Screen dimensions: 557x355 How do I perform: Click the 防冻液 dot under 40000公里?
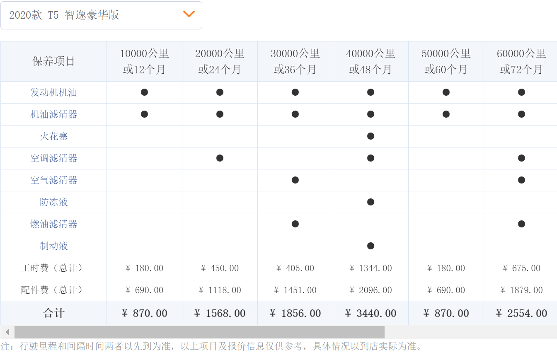tap(371, 202)
